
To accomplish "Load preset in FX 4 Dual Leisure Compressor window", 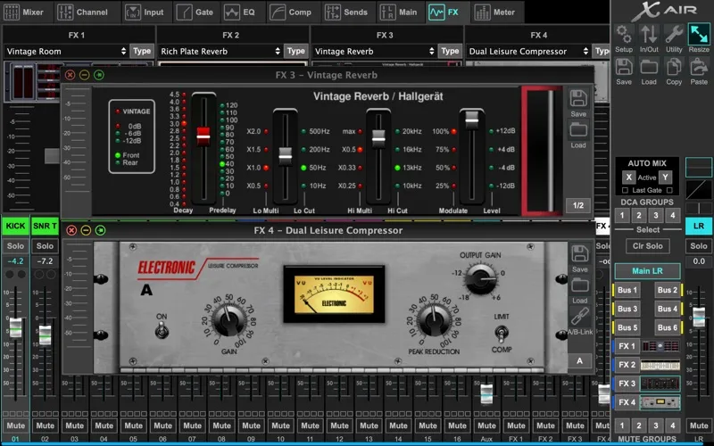I will pos(579,291).
